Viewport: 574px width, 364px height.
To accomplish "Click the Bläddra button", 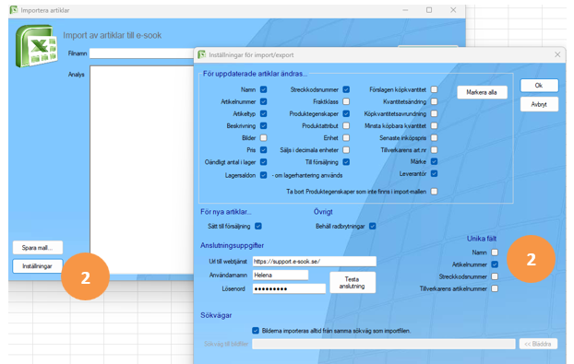I will [538, 344].
